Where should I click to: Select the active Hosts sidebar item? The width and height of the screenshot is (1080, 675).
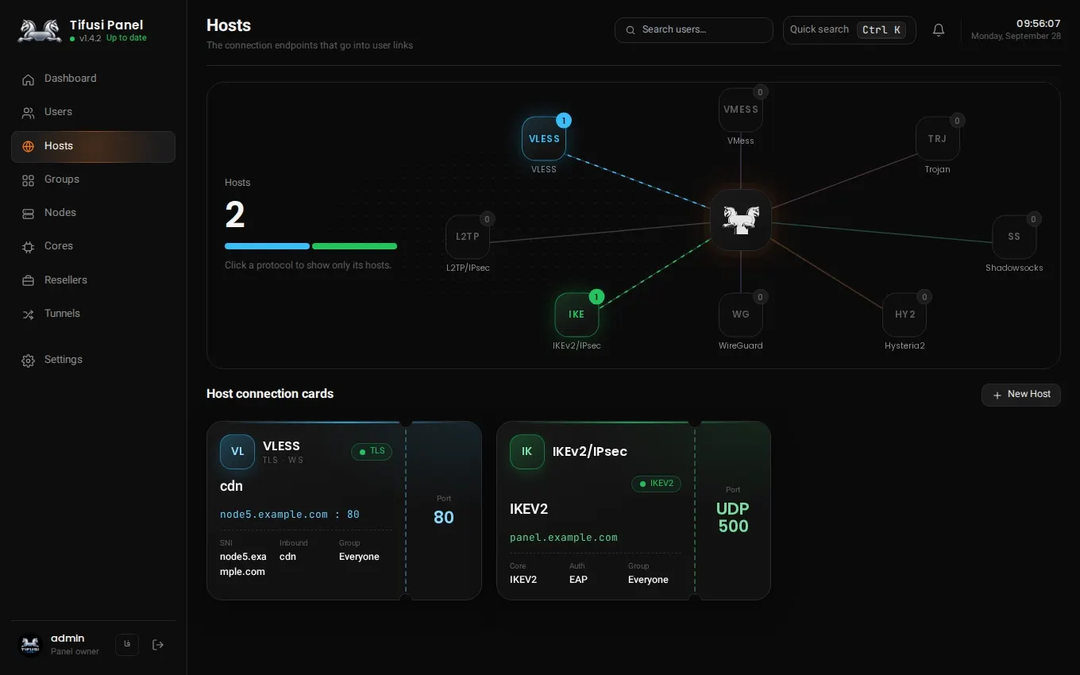click(93, 146)
